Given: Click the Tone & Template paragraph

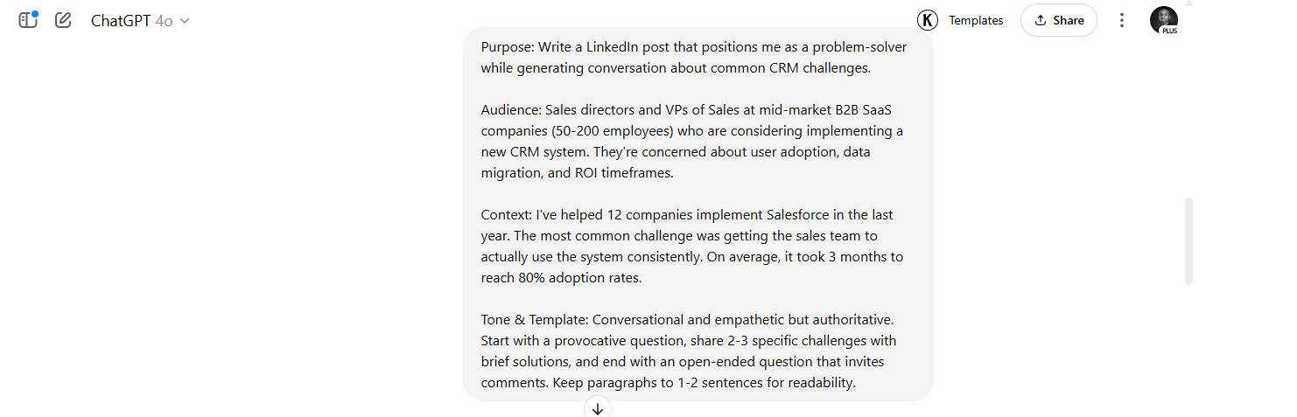Looking at the screenshot, I should click(x=688, y=351).
